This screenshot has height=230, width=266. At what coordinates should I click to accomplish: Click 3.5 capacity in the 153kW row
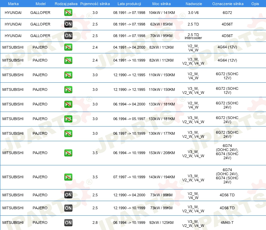[x=95, y=153]
